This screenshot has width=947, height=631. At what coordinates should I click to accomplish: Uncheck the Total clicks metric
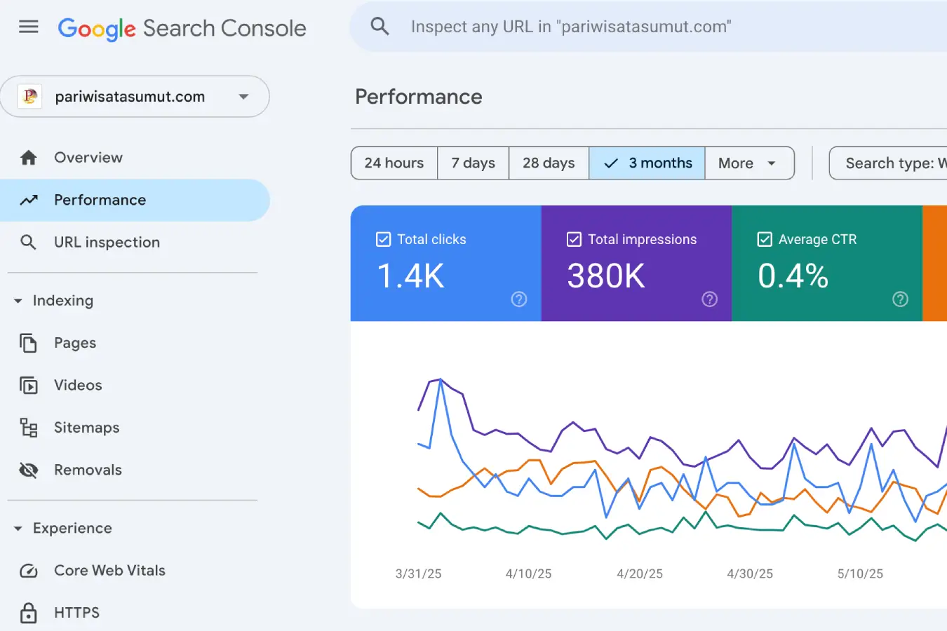pos(383,239)
